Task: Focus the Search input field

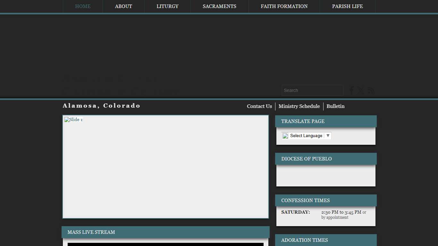Action: click(x=312, y=90)
